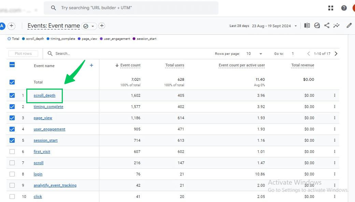The height and width of the screenshot is (202, 355).
Task: Uncheck the page_view row checkbox
Action: click(x=12, y=118)
